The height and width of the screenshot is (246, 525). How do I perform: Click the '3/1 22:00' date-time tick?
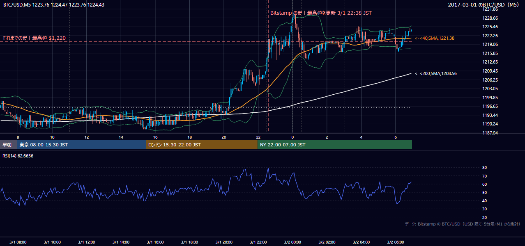pyautogui.click(x=258, y=242)
